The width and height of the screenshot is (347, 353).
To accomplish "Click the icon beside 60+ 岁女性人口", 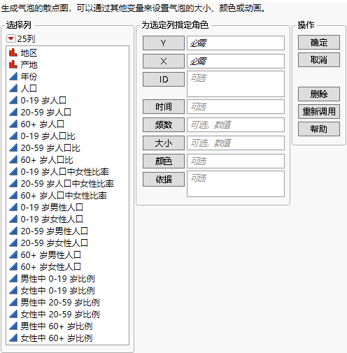I will click(13, 266).
